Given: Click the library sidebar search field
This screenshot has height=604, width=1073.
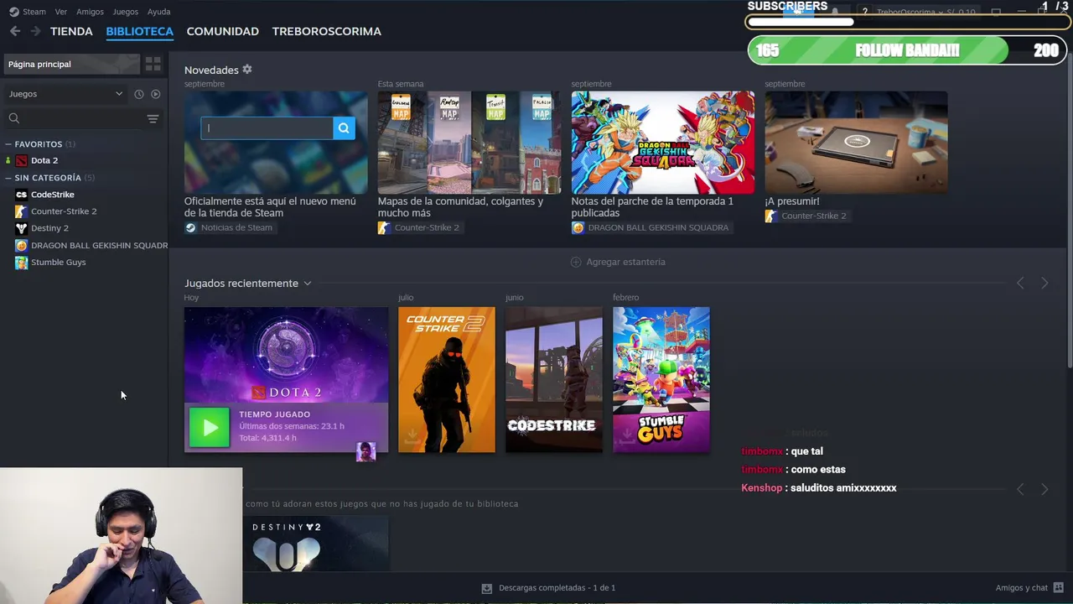Looking at the screenshot, I should pyautogui.click(x=74, y=118).
